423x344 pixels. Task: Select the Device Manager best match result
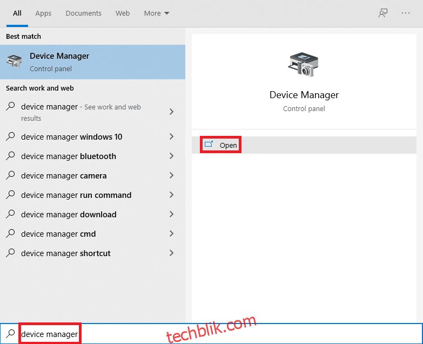92,62
